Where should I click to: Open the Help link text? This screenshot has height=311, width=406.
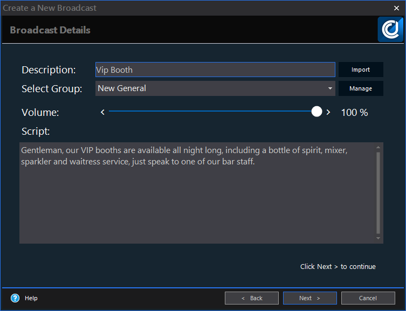coord(31,298)
